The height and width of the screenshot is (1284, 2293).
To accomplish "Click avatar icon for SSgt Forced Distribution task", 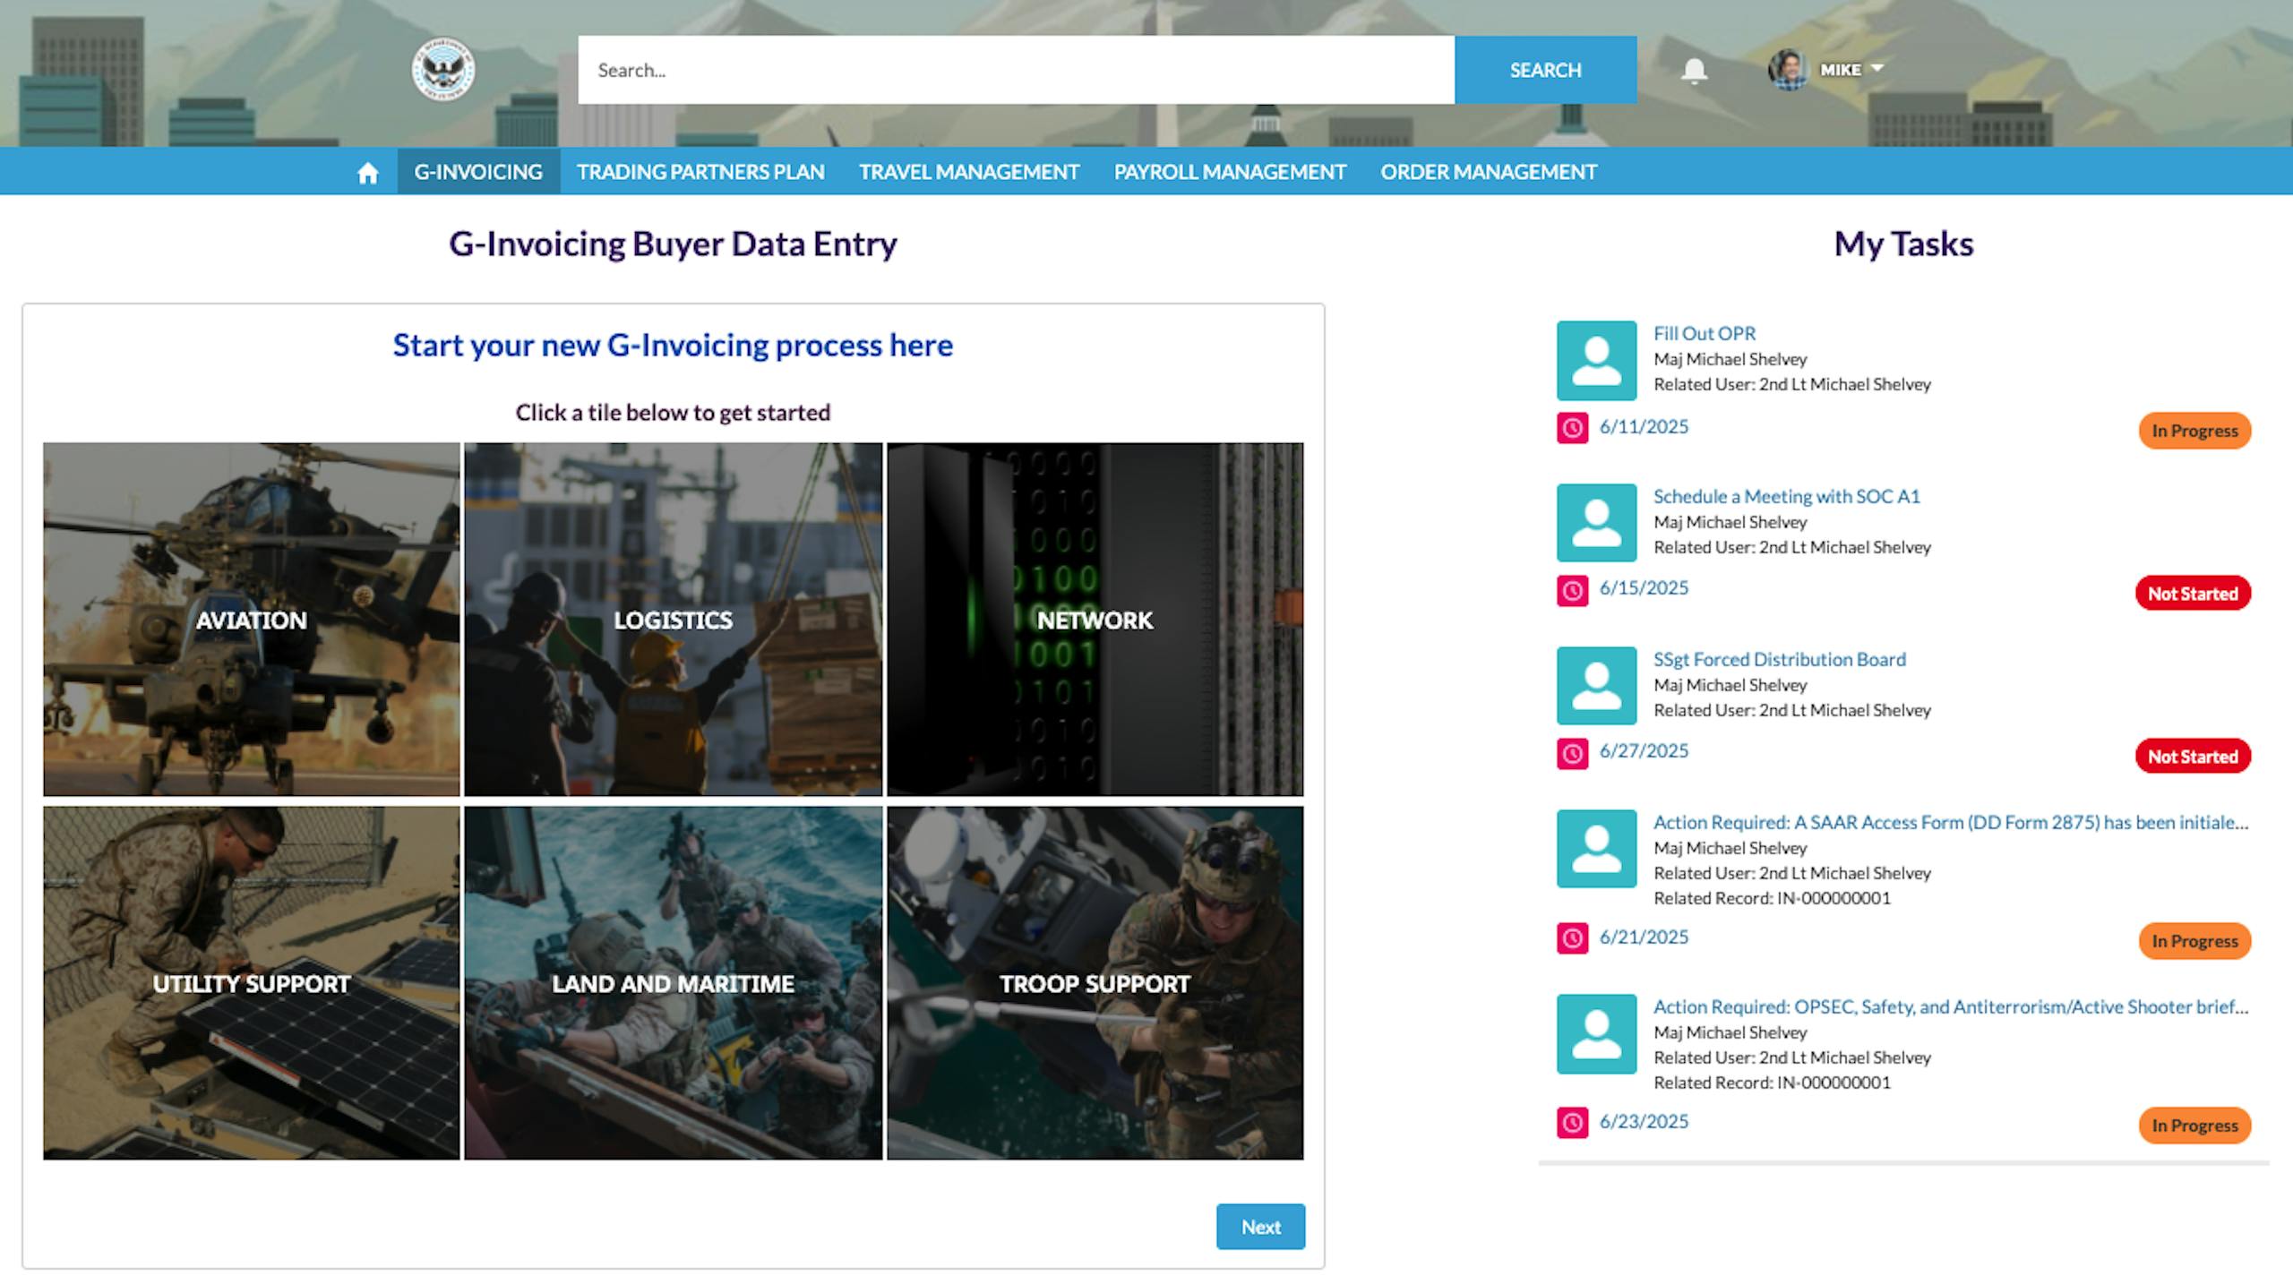I will (1596, 686).
